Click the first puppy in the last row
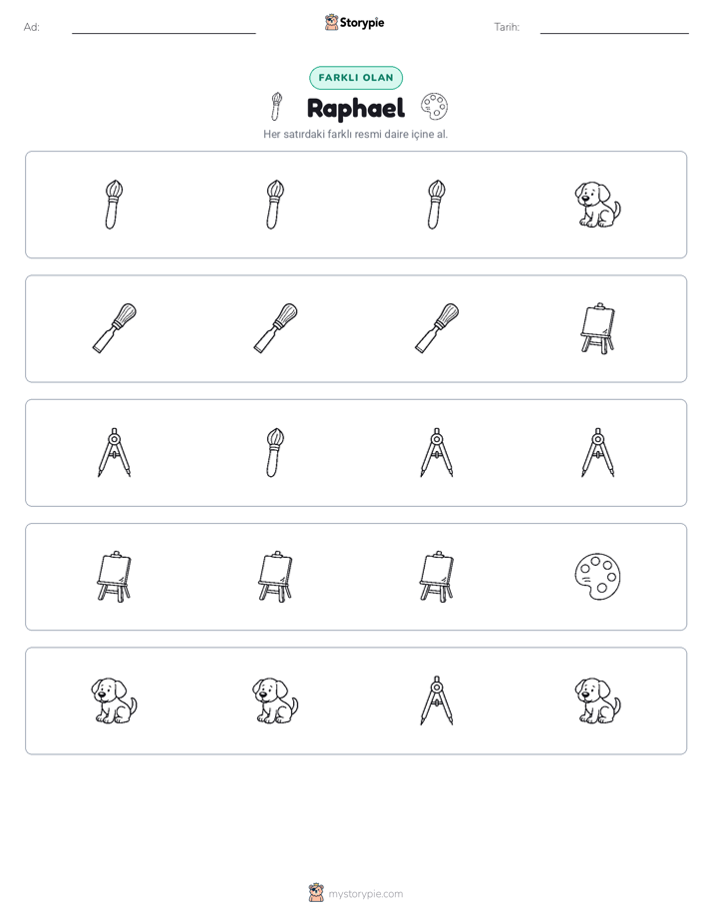Image resolution: width=712 pixels, height=922 pixels. (x=114, y=700)
